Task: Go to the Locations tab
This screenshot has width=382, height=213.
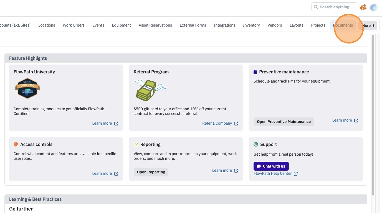Action: pos(47,25)
